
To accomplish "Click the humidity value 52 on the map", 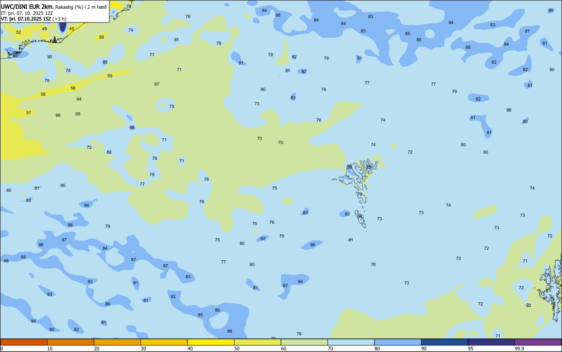I will pos(18,32).
